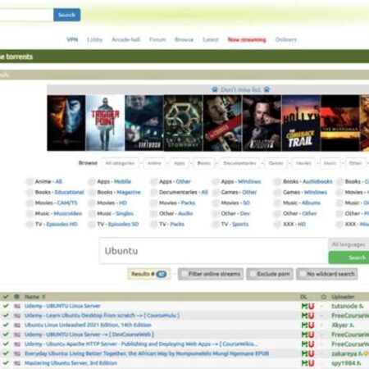Open the Latest nav item

click(211, 39)
